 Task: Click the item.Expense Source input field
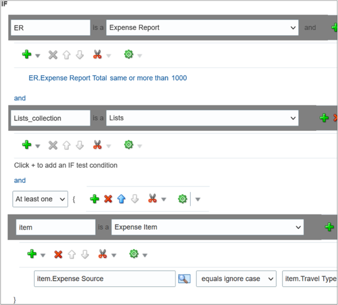pyautogui.click(x=105, y=279)
